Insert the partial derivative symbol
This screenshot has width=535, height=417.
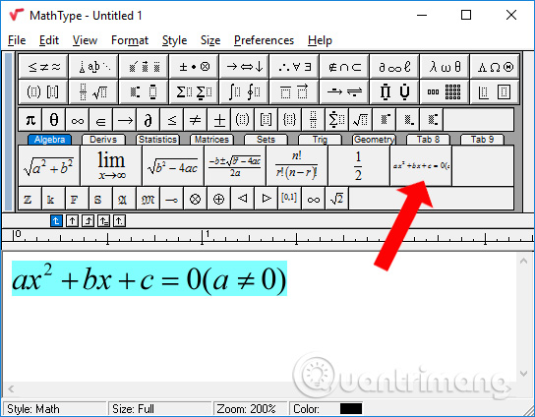point(149,120)
